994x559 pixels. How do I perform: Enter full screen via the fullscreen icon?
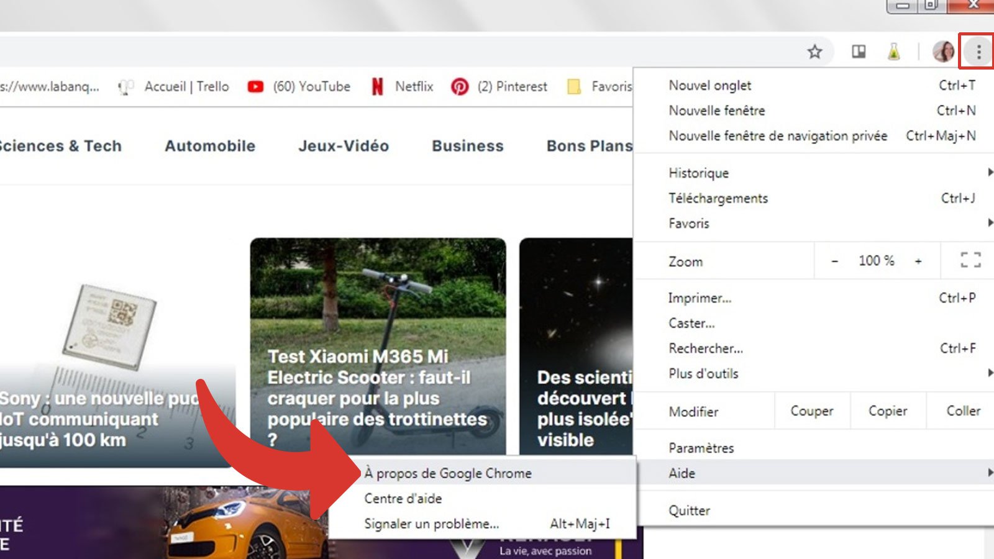pyautogui.click(x=969, y=261)
